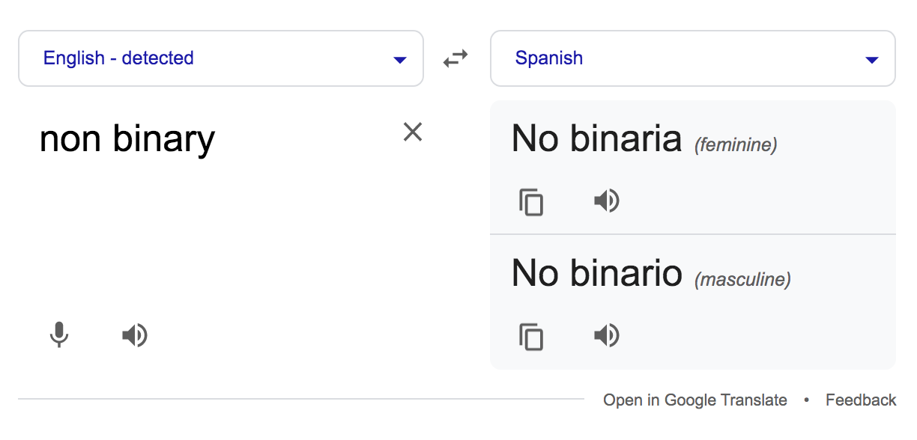The width and height of the screenshot is (917, 440).
Task: Click into the non binary source text
Action: coord(127,139)
